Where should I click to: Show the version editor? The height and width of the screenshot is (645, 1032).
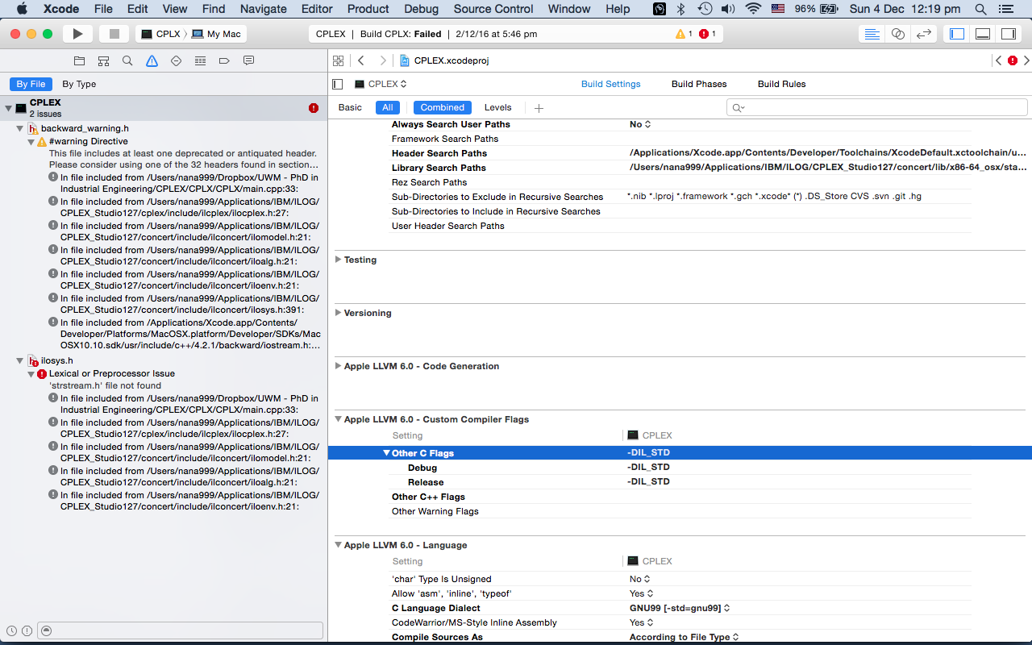click(x=923, y=34)
